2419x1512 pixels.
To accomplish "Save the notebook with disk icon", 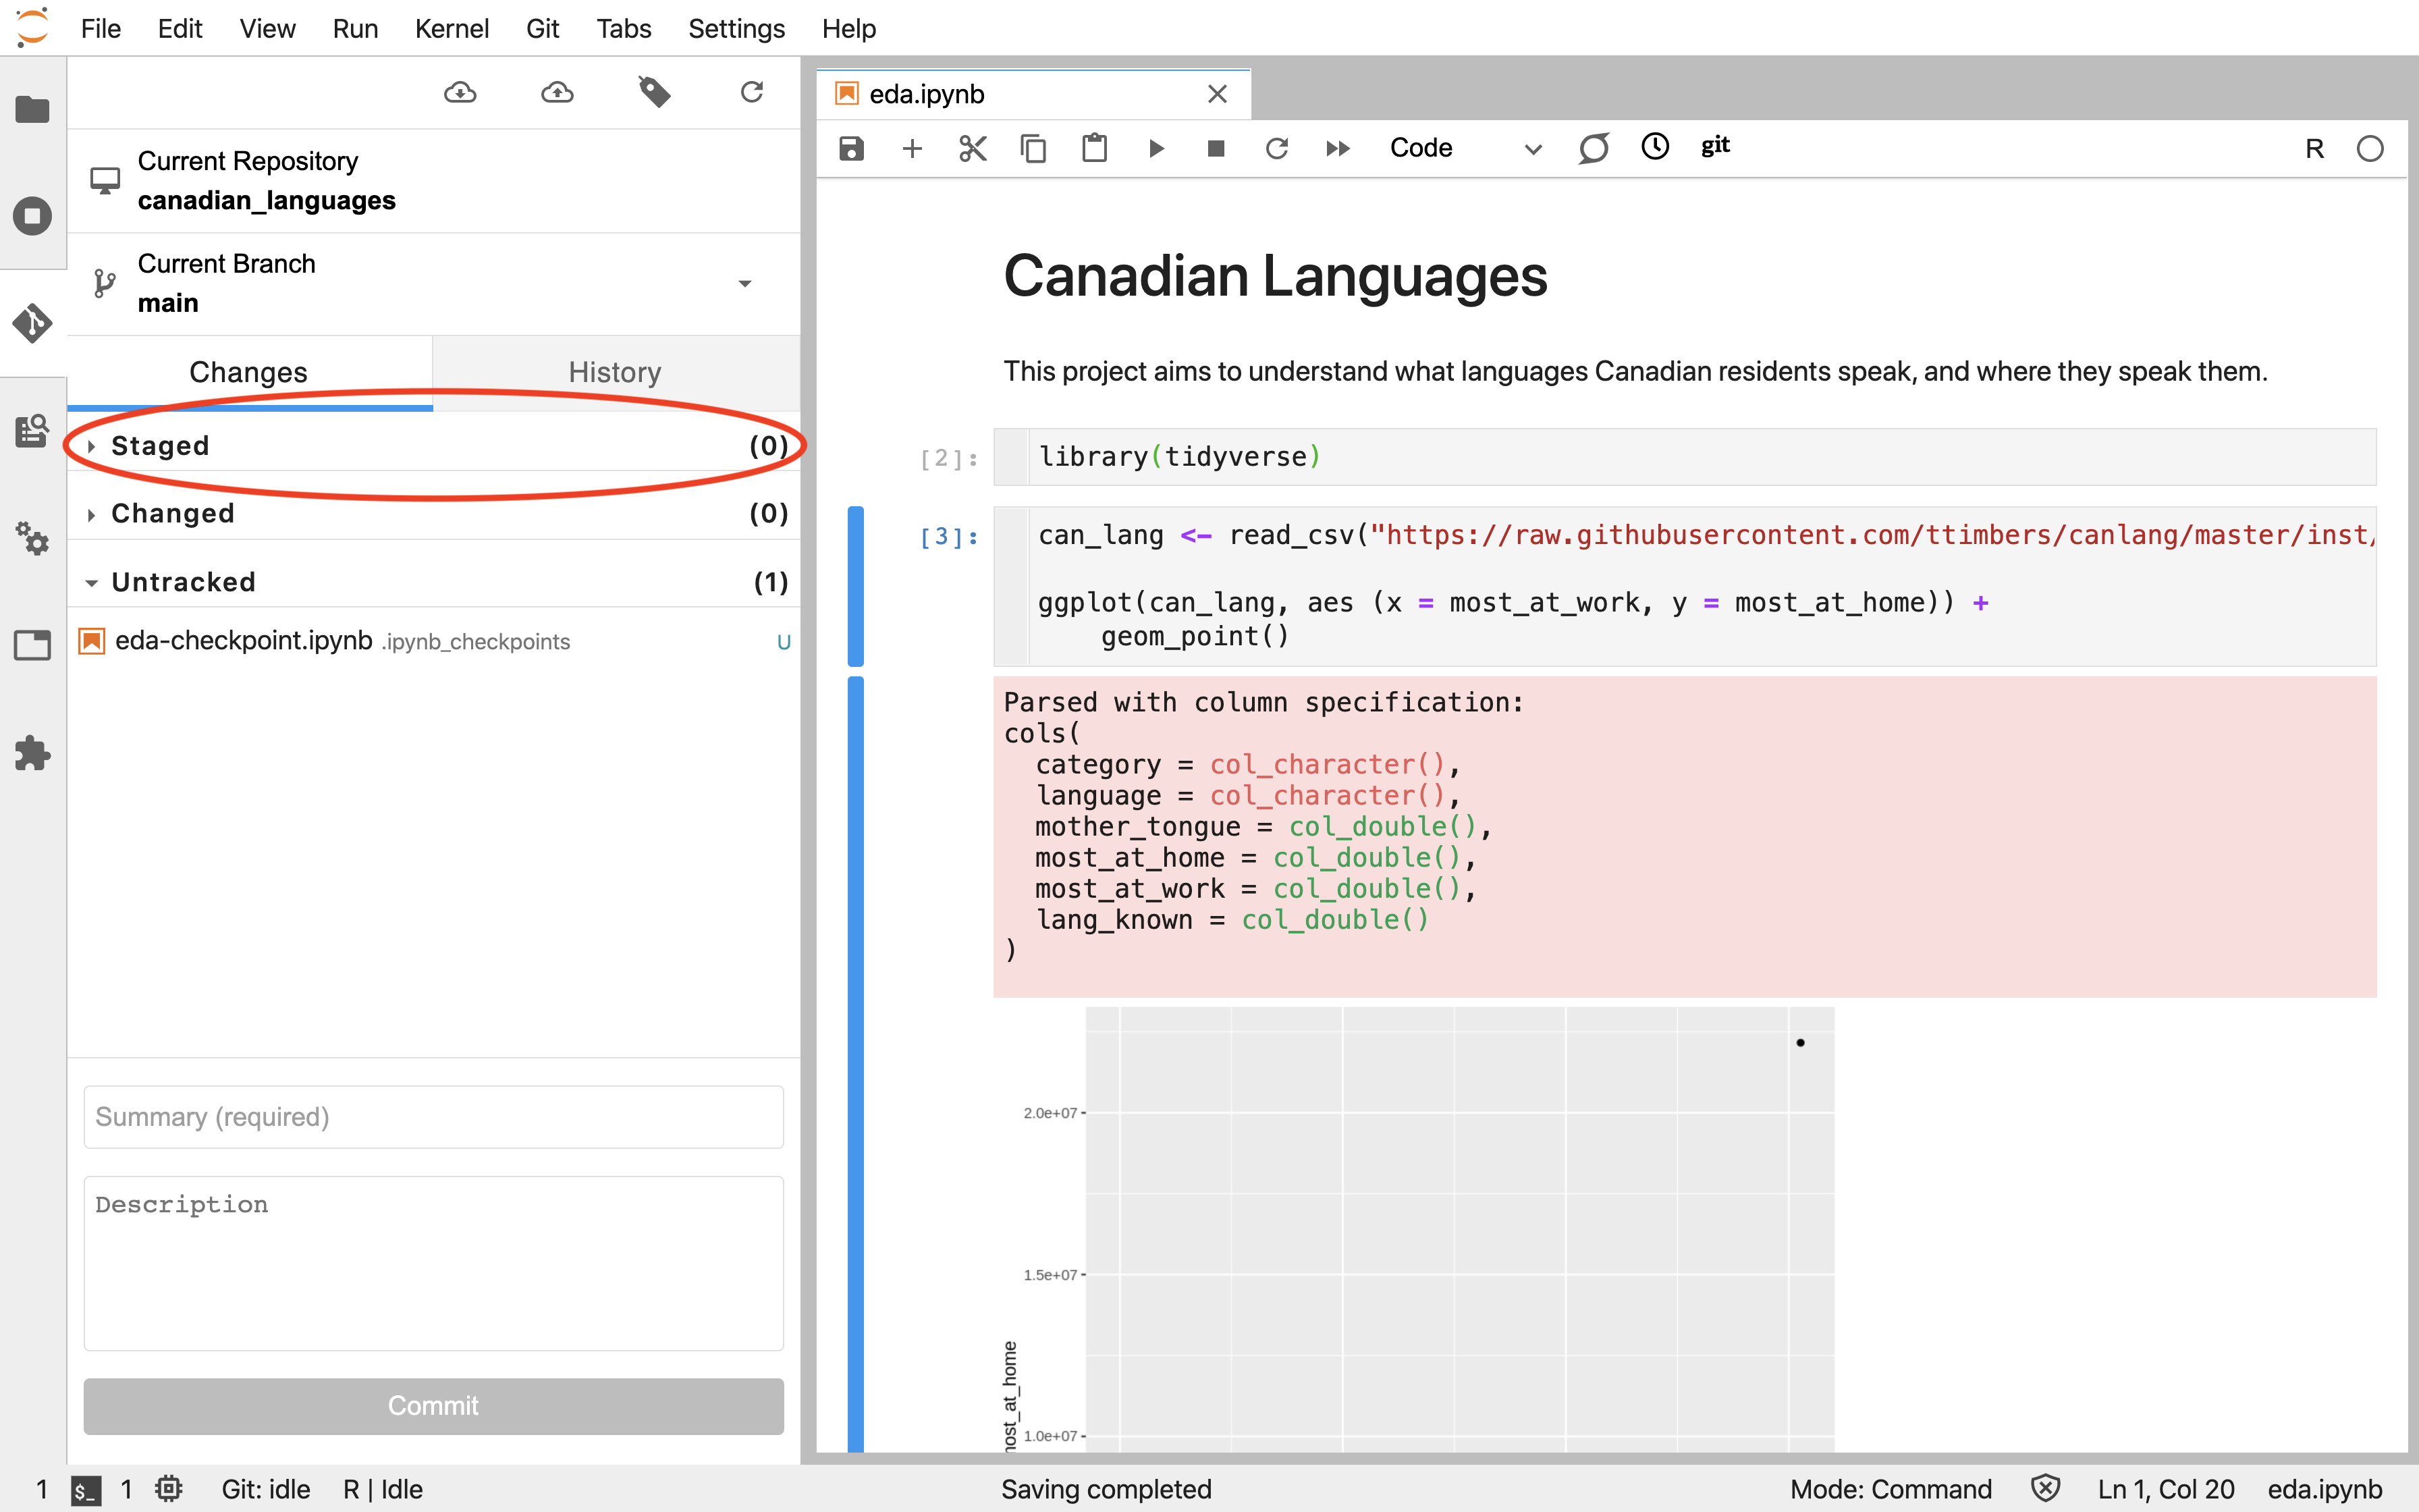I will (850, 149).
